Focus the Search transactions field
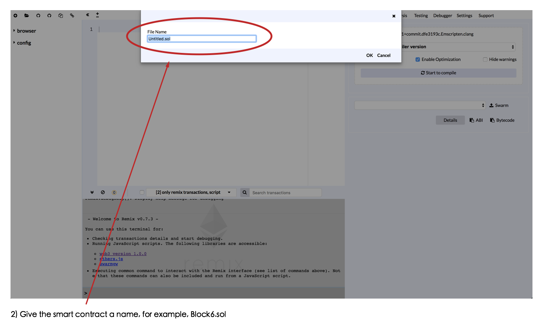 click(286, 193)
